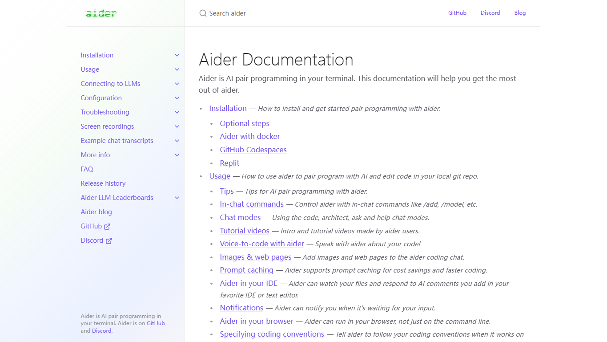Image resolution: width=607 pixels, height=342 pixels.
Task: Open Troubleshooting in the sidebar
Action: click(105, 112)
